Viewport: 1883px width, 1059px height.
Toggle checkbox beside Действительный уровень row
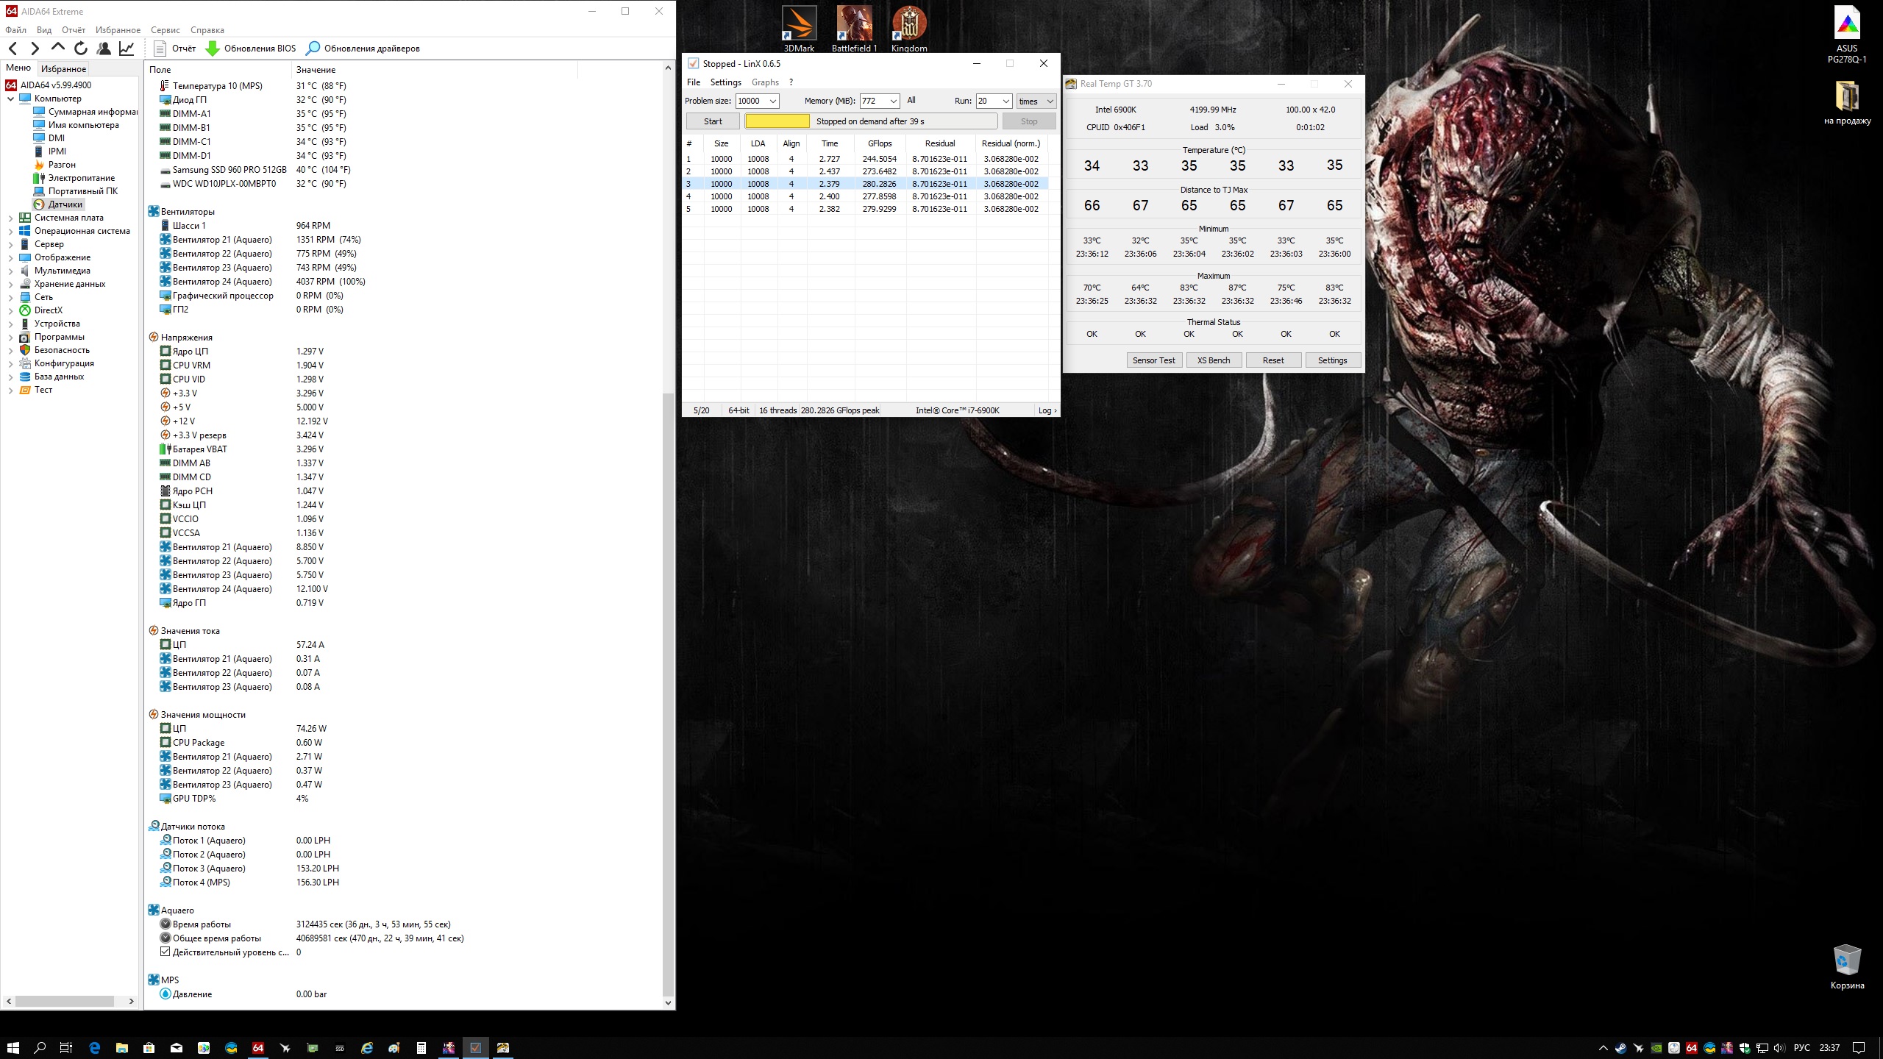pyautogui.click(x=165, y=952)
